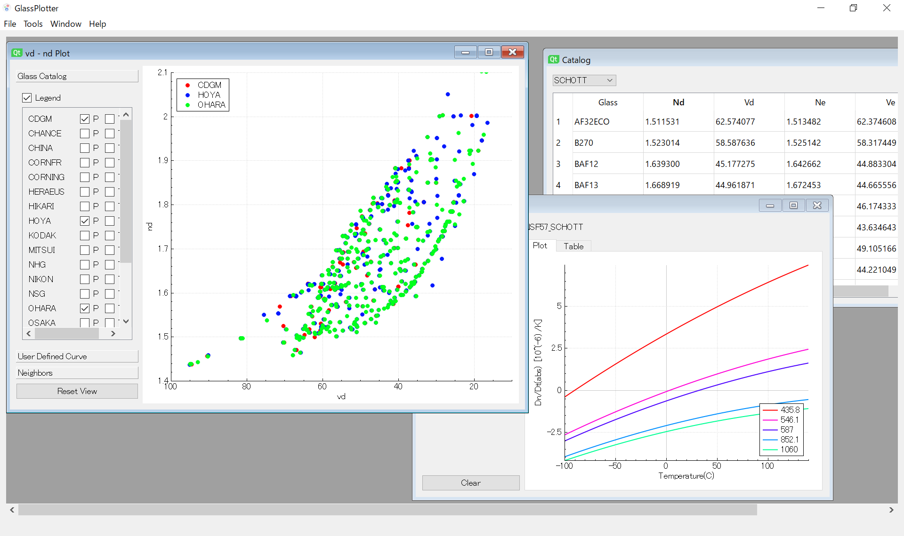Click the Clear button
Screen dimensions: 904x536
[x=471, y=483]
